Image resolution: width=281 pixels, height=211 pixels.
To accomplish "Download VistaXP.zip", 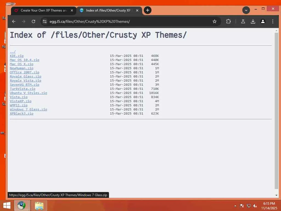I will pos(21,101).
